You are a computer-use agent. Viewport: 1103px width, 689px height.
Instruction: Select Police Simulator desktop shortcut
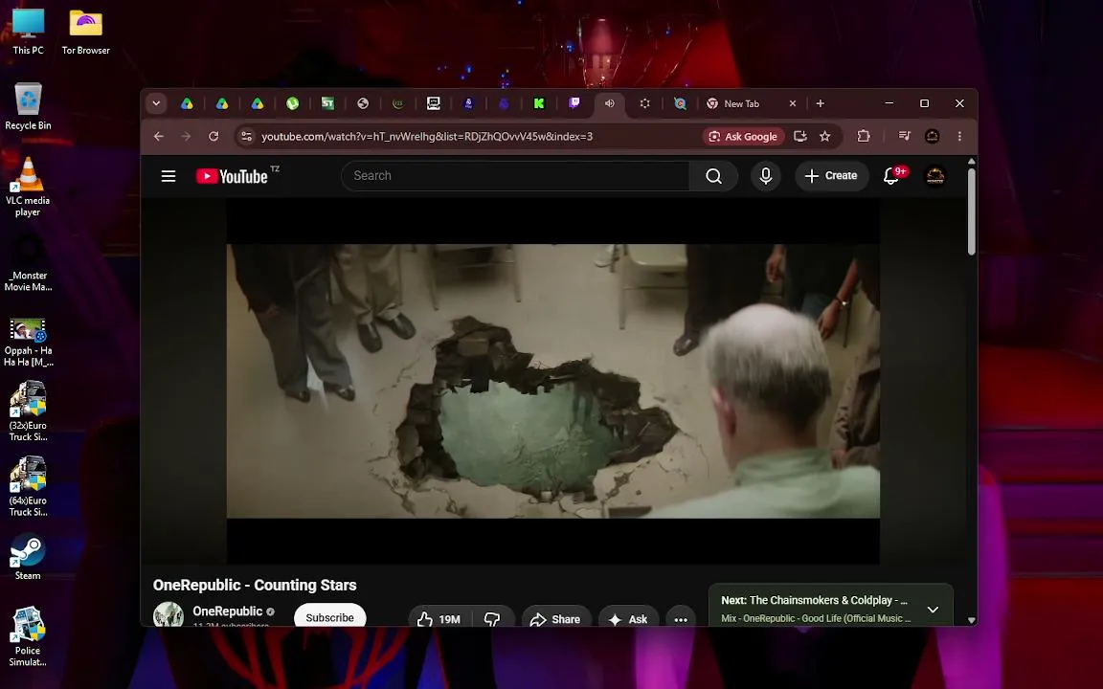28,636
